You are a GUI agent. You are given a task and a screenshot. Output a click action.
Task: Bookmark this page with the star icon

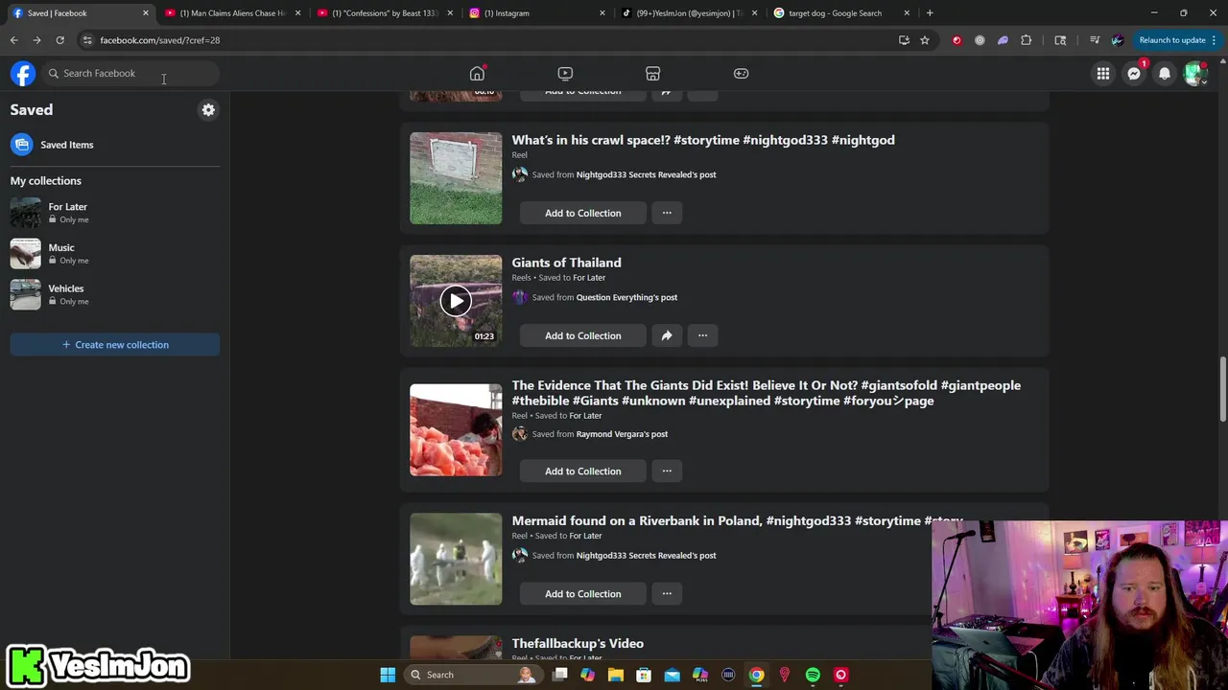pos(925,40)
